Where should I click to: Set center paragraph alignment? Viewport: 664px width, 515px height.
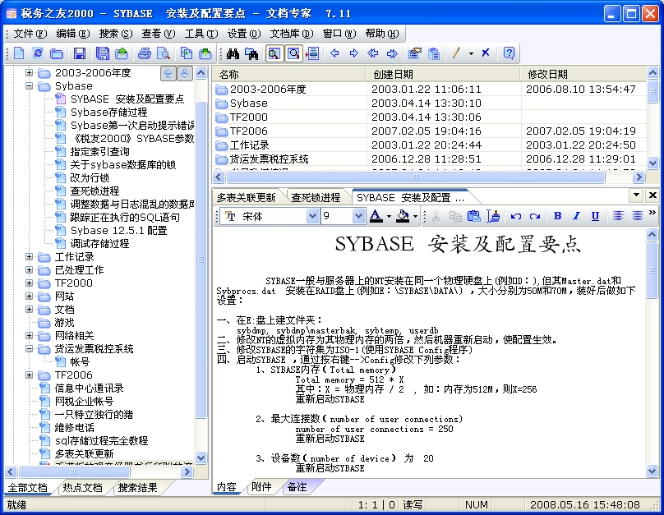point(638,216)
